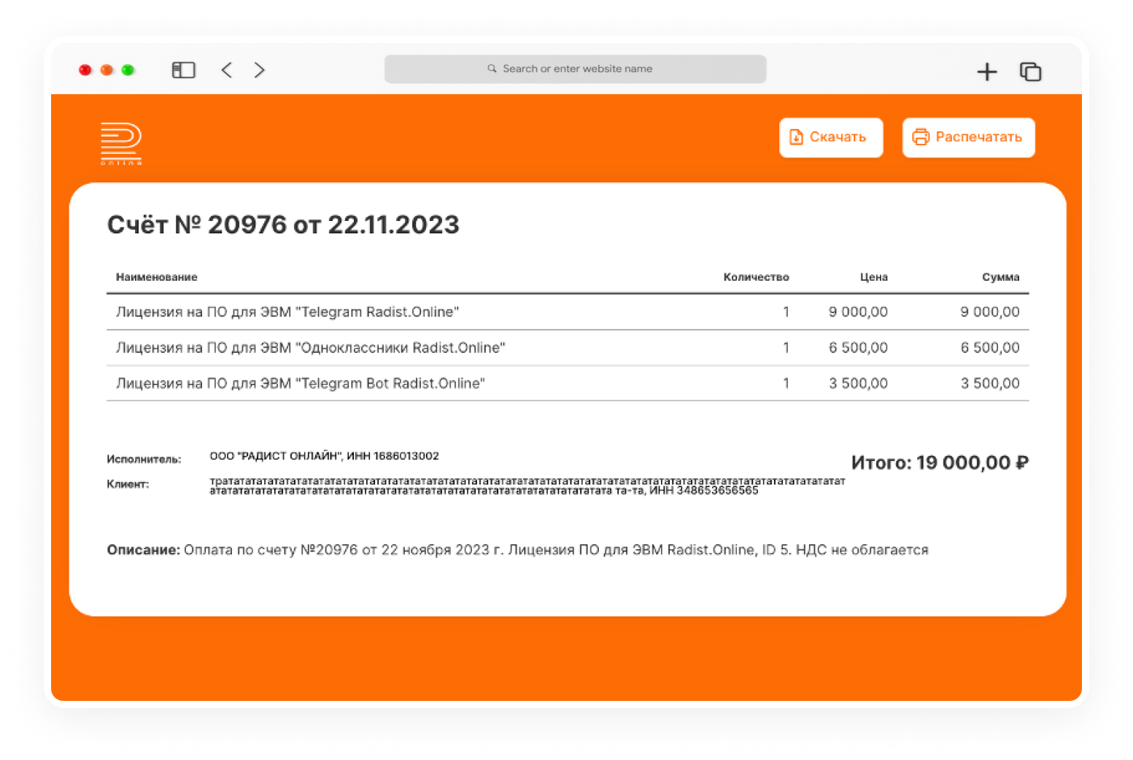The image size is (1133, 760).
Task: Click the Исполнитель label
Action: click(144, 460)
